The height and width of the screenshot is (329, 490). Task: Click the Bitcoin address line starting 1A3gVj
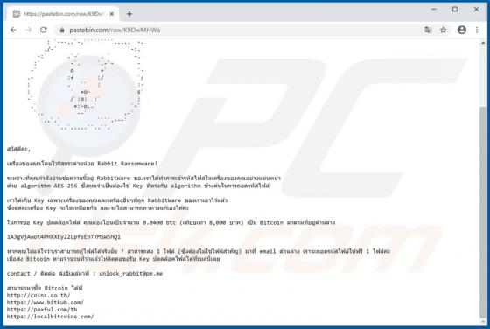coord(63,237)
